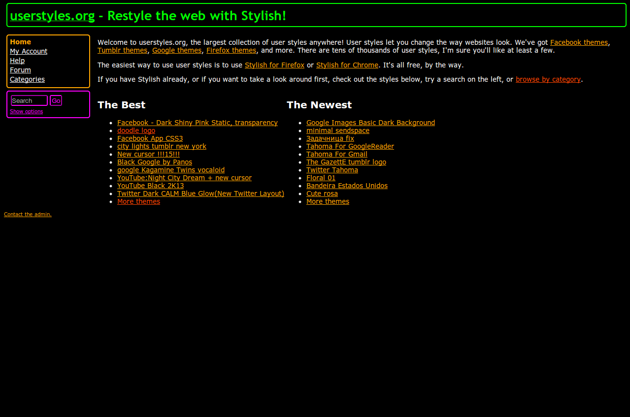Follow Stylish for Firefox link
The height and width of the screenshot is (417, 630).
tap(274, 65)
